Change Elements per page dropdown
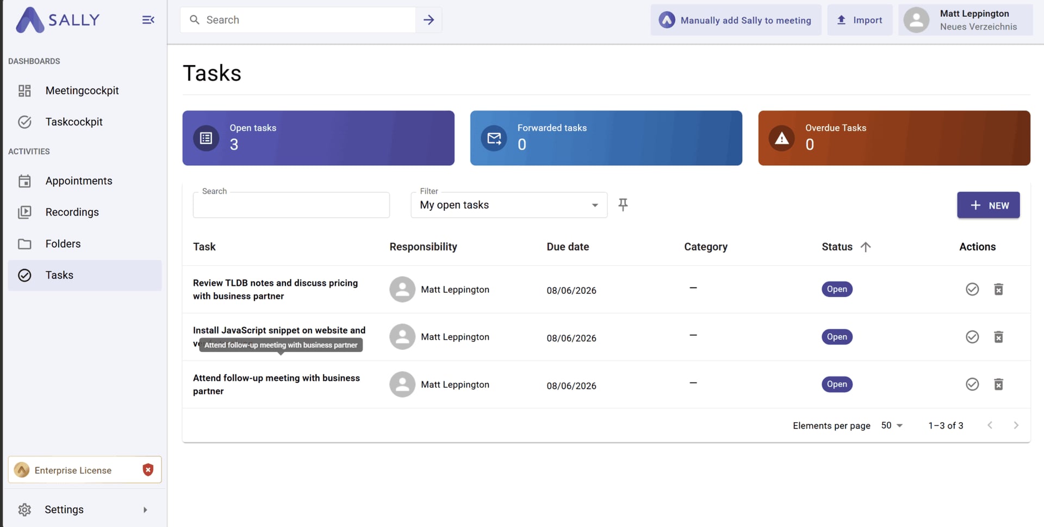 point(892,425)
